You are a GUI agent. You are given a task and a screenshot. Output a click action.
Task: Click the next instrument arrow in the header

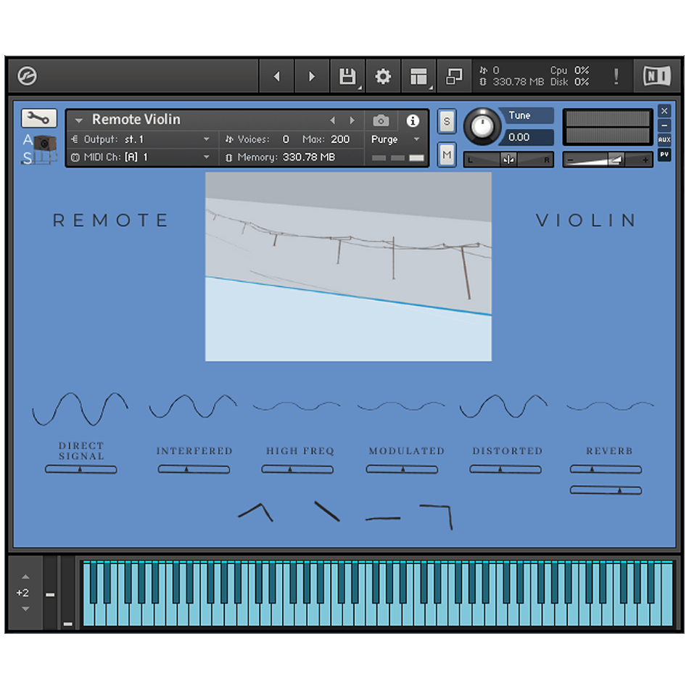coord(352,120)
